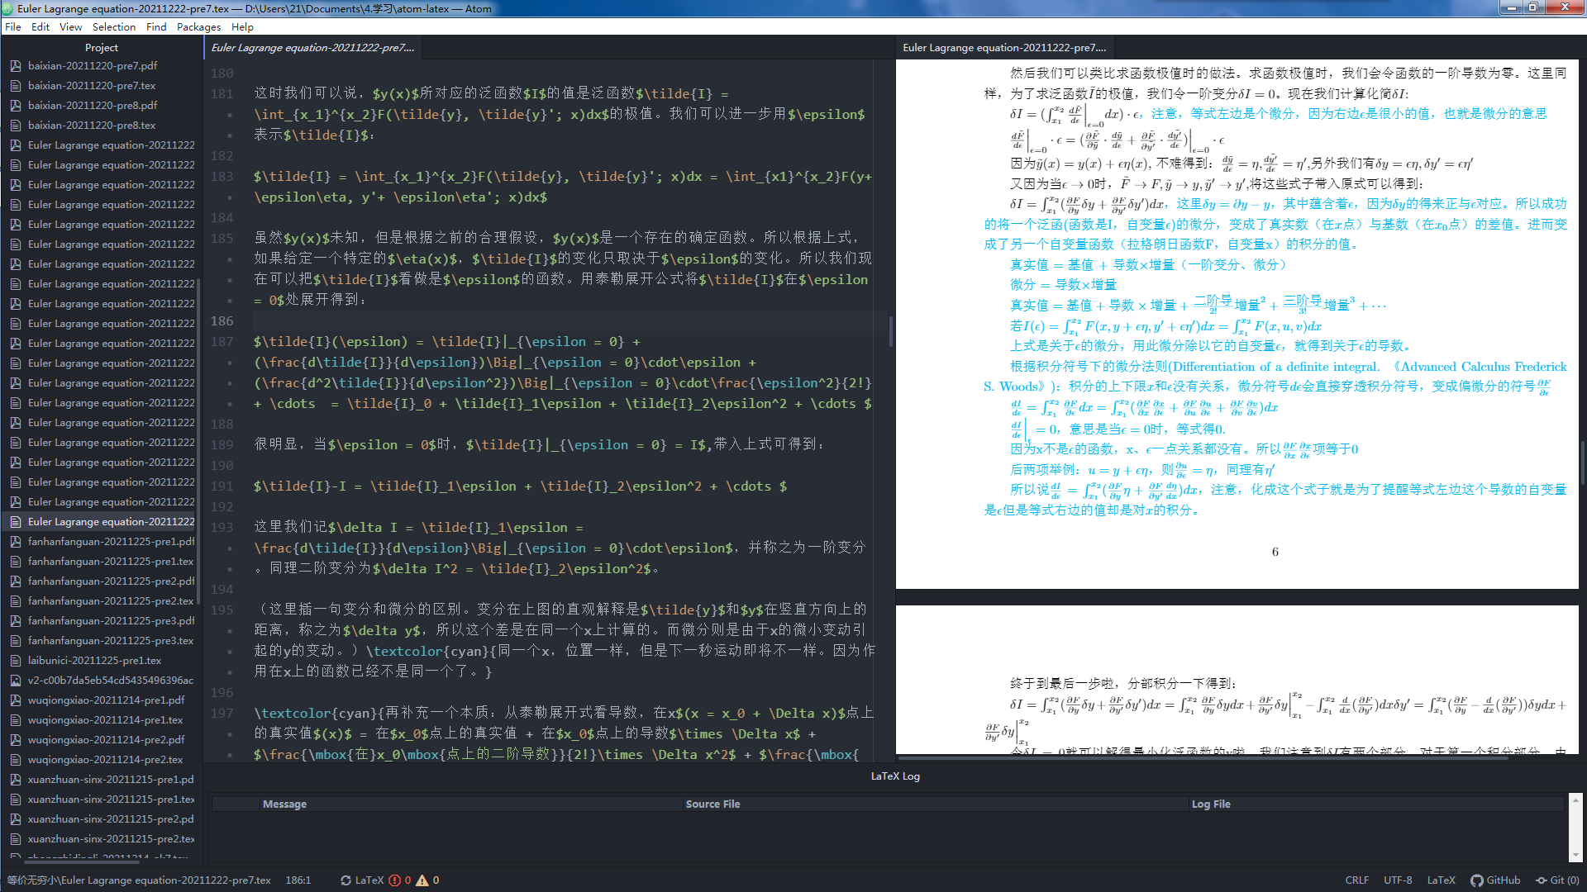1587x892 pixels.
Task: Switch to the Euler Lagrange .tex editor tab
Action: coord(313,48)
